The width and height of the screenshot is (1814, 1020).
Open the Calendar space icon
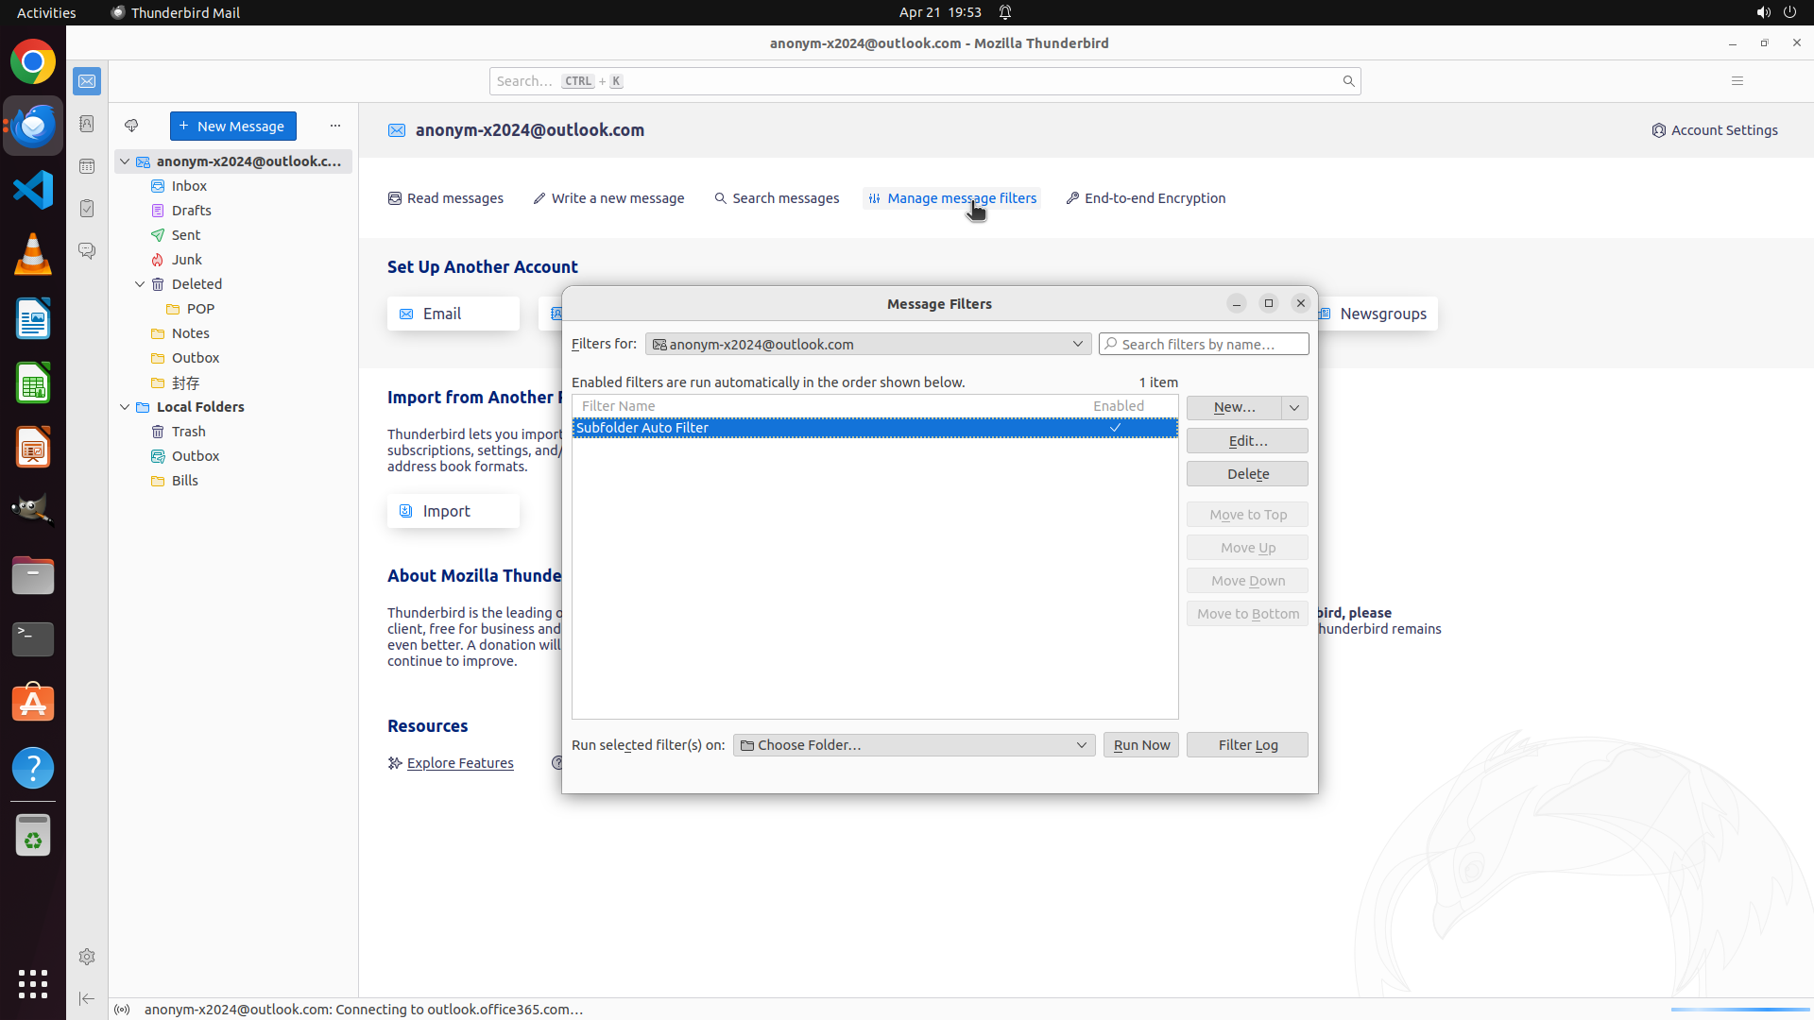[x=87, y=166]
